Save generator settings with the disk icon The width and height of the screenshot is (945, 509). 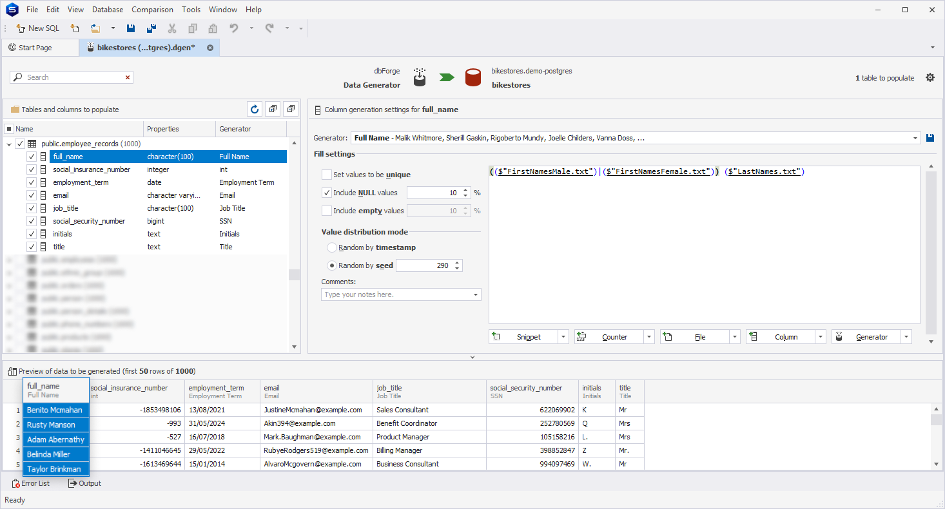coord(930,138)
